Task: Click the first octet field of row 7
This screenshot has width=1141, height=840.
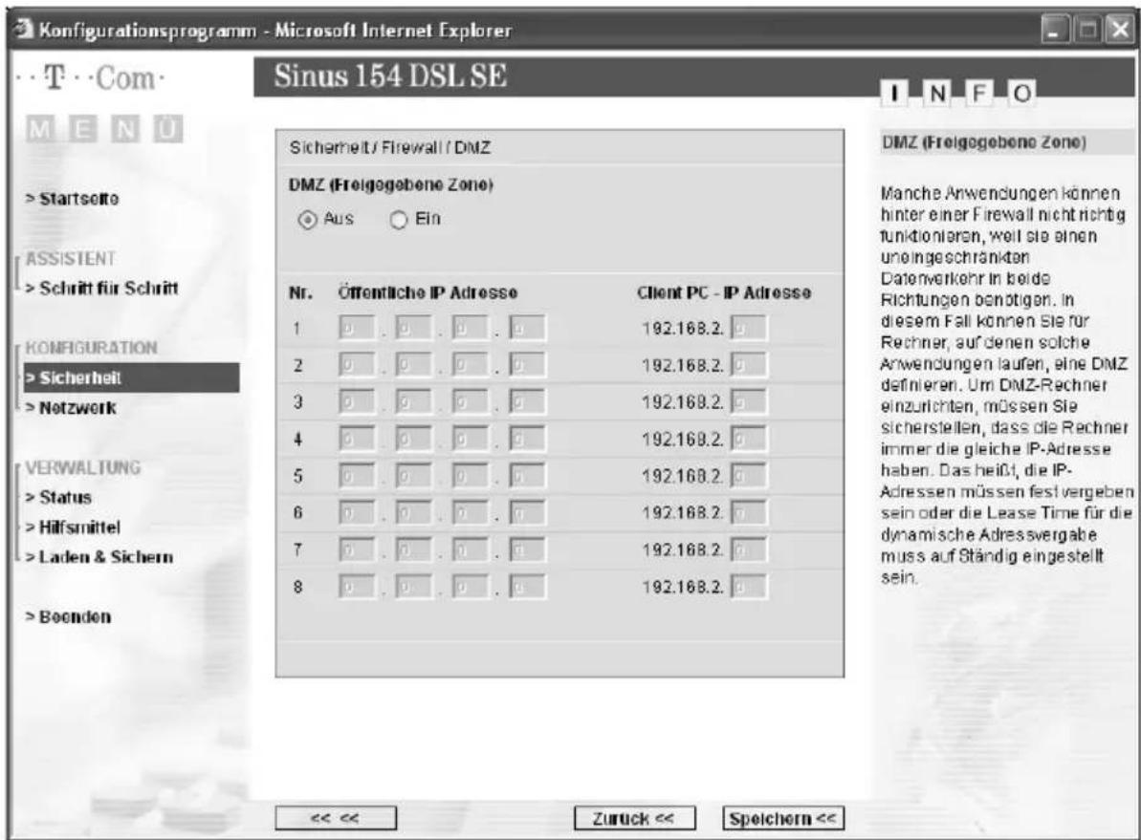Action: 357,549
